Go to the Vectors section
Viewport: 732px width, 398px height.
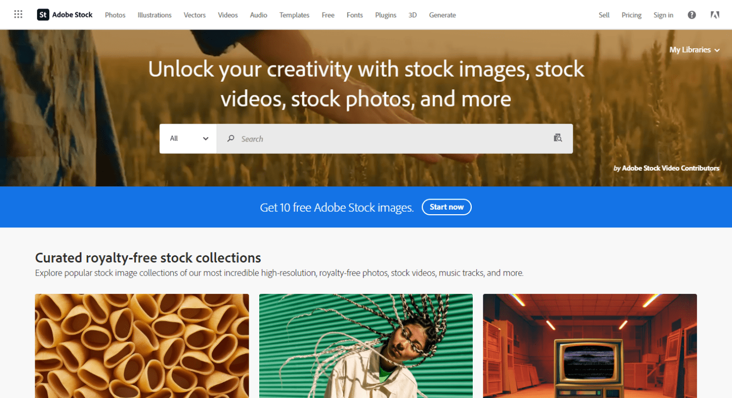195,15
